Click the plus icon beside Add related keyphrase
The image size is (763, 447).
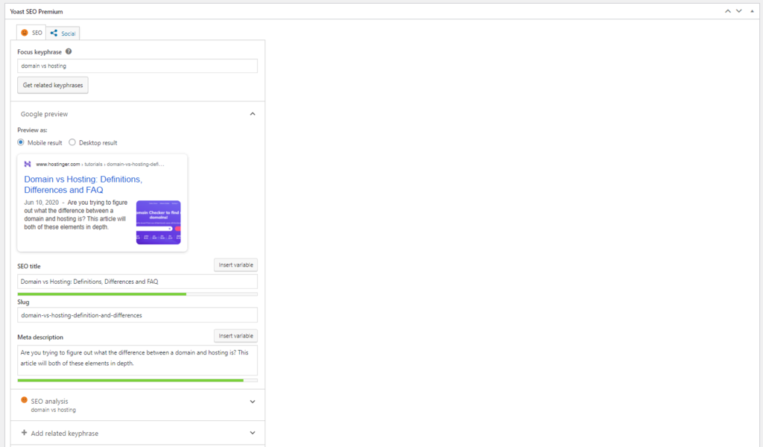(24, 433)
